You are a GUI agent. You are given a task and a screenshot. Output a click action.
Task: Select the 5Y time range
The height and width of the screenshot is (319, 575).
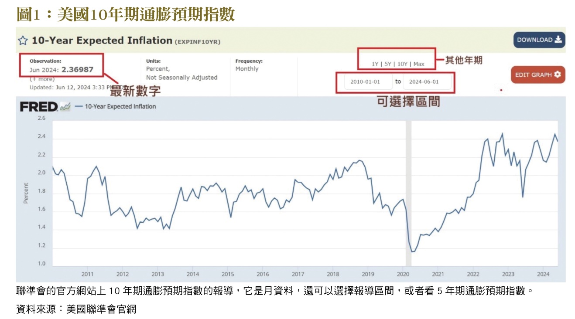388,64
